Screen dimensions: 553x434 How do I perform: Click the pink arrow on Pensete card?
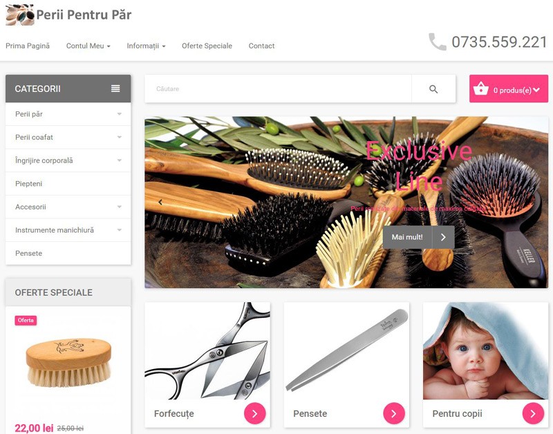pyautogui.click(x=394, y=413)
